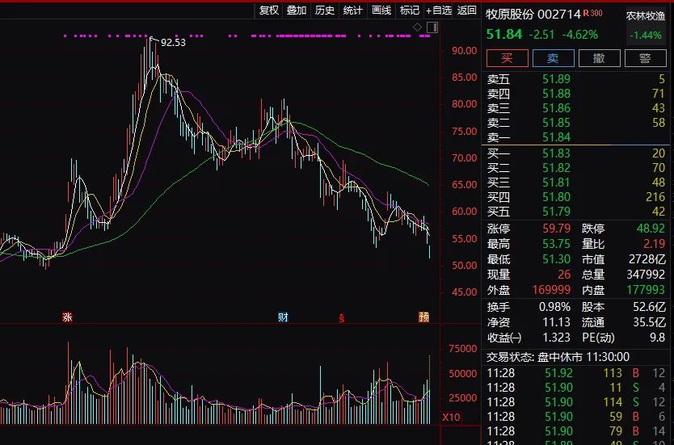674x445 pixels.
Task: Click the R300 badge beside the stock code
Action: pyautogui.click(x=592, y=13)
